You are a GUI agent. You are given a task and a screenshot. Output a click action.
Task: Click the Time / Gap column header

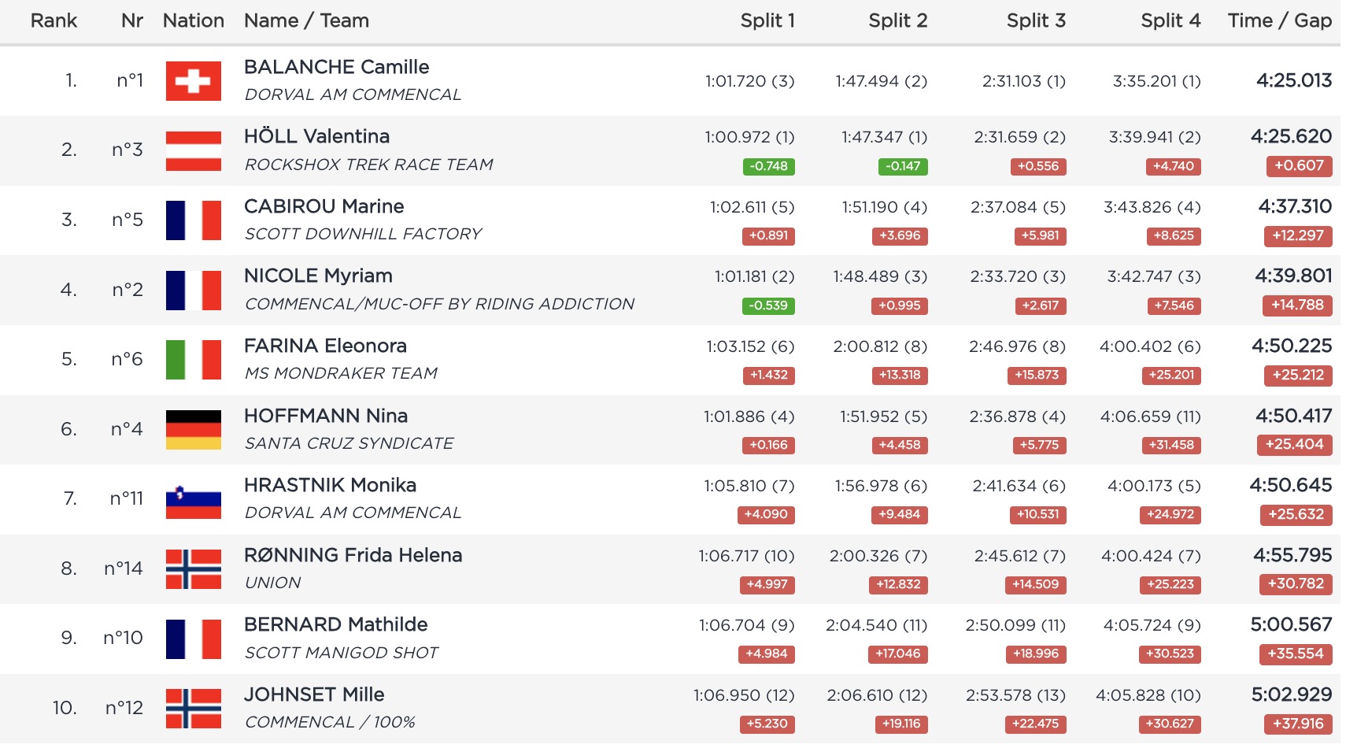tap(1279, 20)
